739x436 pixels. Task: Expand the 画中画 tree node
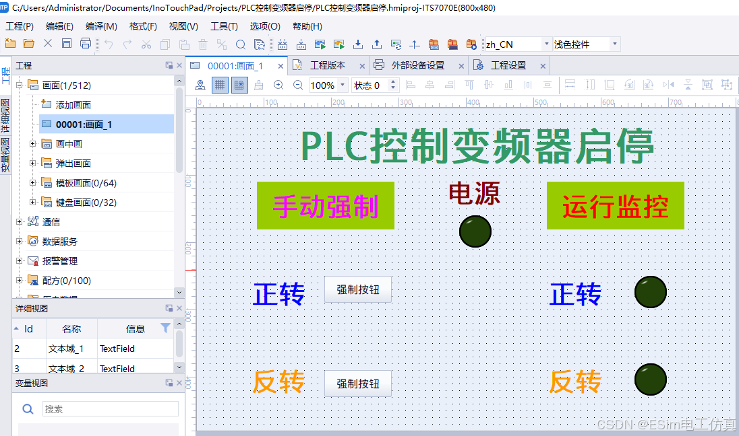[x=32, y=144]
